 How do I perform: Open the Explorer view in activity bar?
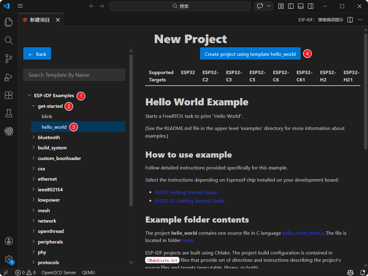[x=9, y=22]
